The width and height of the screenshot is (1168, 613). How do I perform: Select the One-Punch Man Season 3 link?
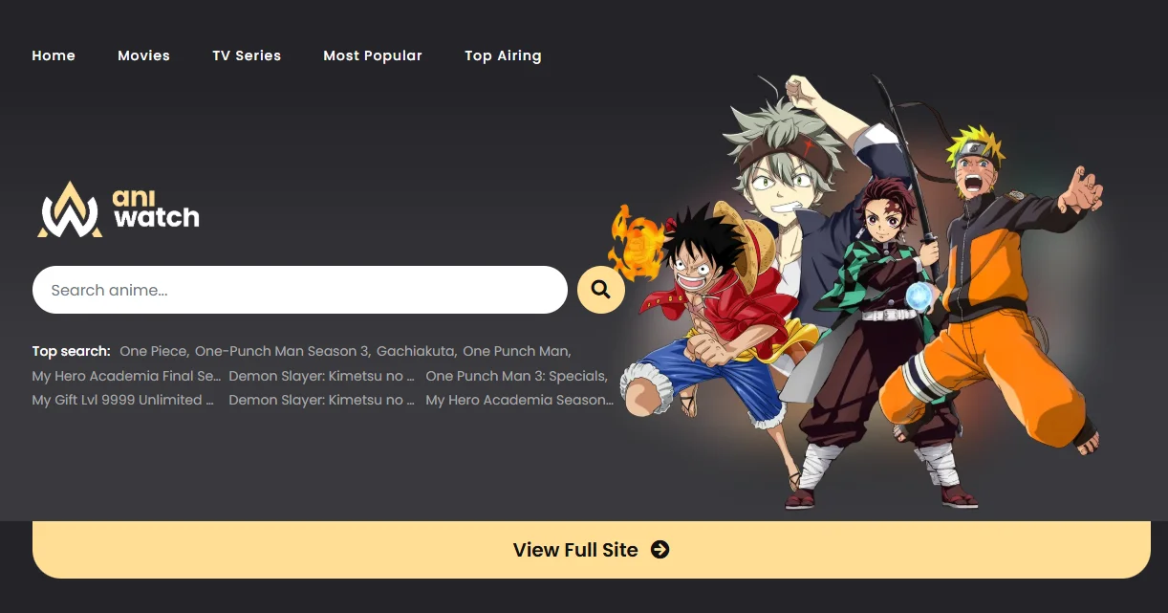[282, 351]
